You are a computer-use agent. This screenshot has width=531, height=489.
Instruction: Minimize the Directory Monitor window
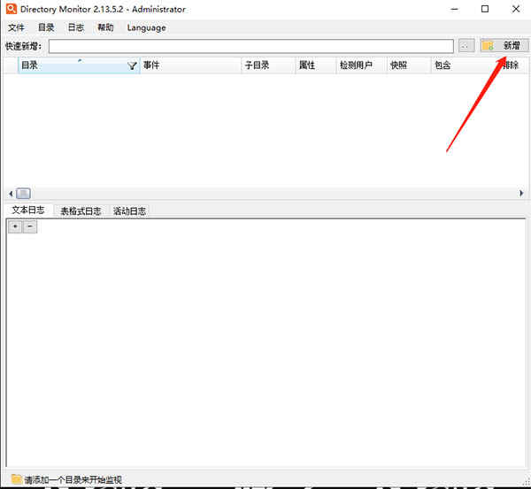[x=455, y=9]
